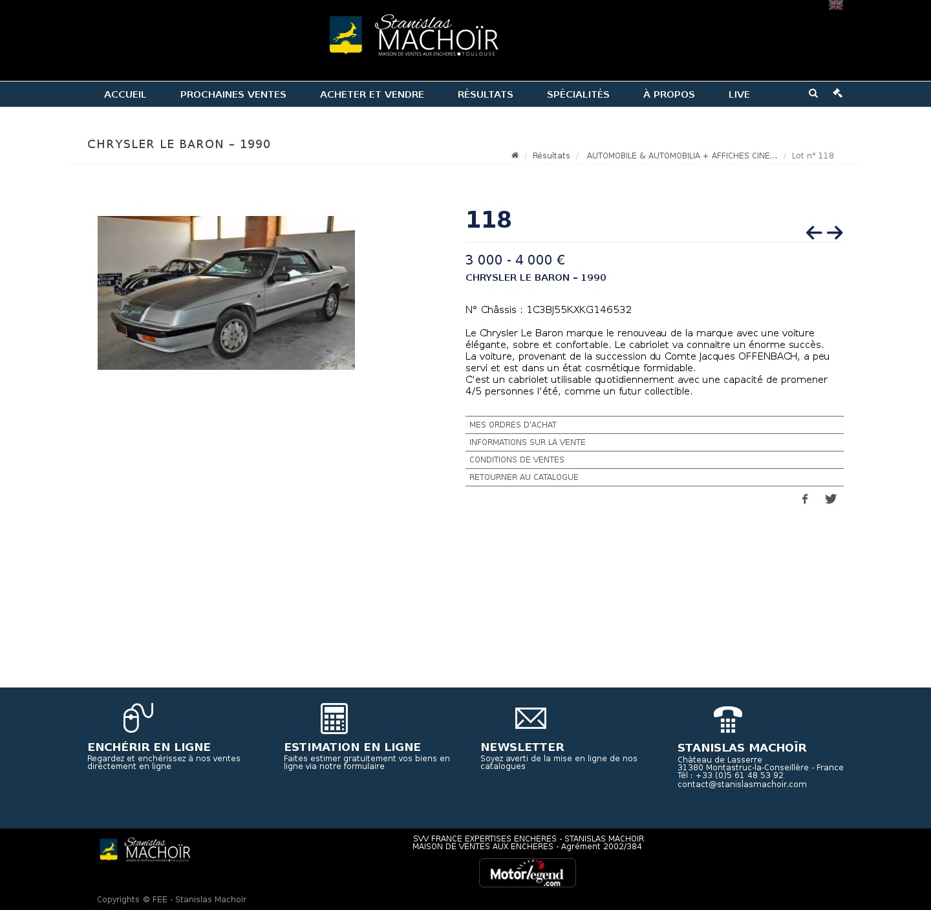
Task: Click the auction gavel icon in navbar
Action: 837,93
